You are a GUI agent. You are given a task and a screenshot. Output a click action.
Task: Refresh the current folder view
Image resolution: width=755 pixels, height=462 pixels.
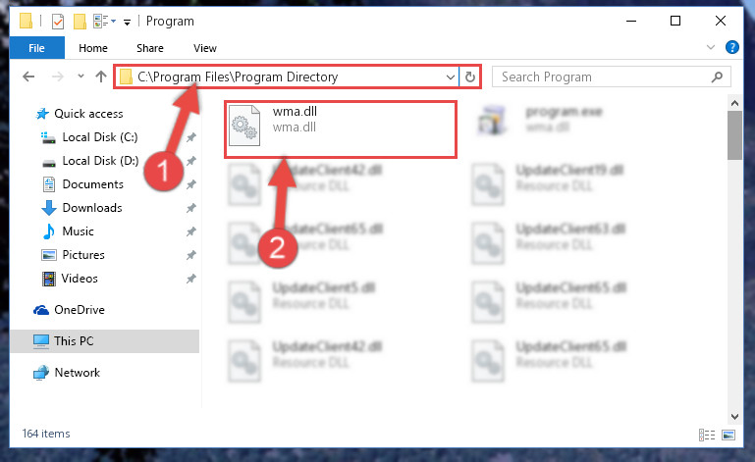coord(470,77)
